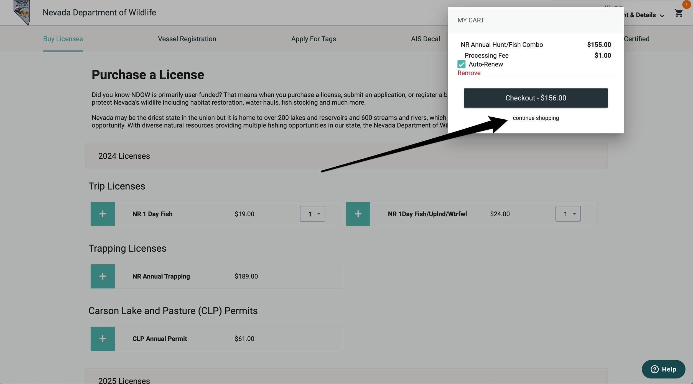693x384 pixels.
Task: Remove NR Annual Hunt/Fish Combo from cart
Action: tap(469, 73)
